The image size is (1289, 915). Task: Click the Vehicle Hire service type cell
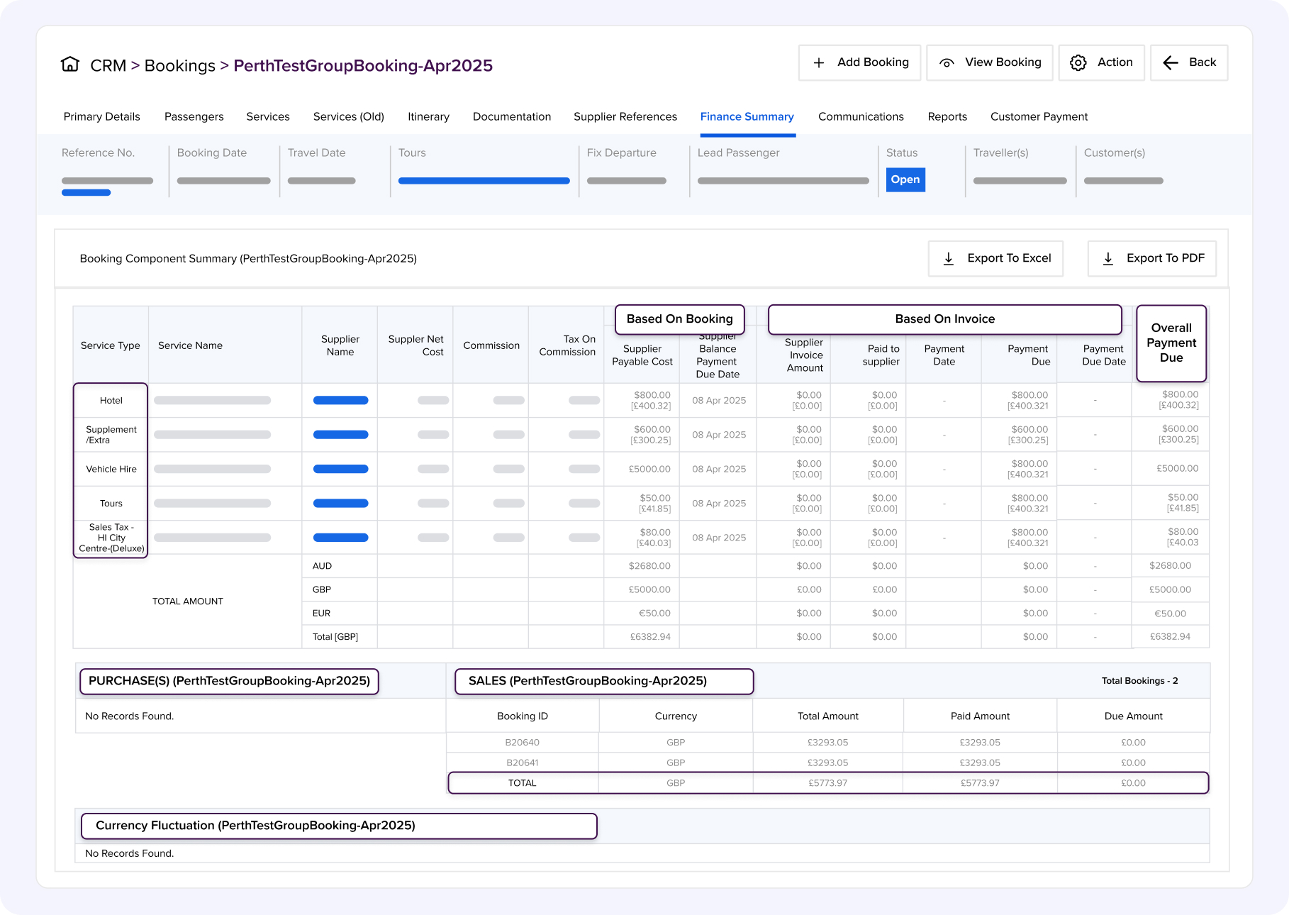[111, 469]
